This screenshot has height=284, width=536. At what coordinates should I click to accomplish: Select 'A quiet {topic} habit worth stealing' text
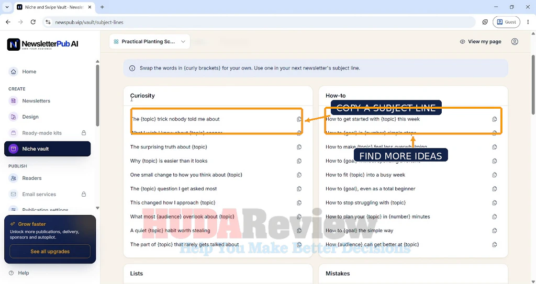point(170,231)
